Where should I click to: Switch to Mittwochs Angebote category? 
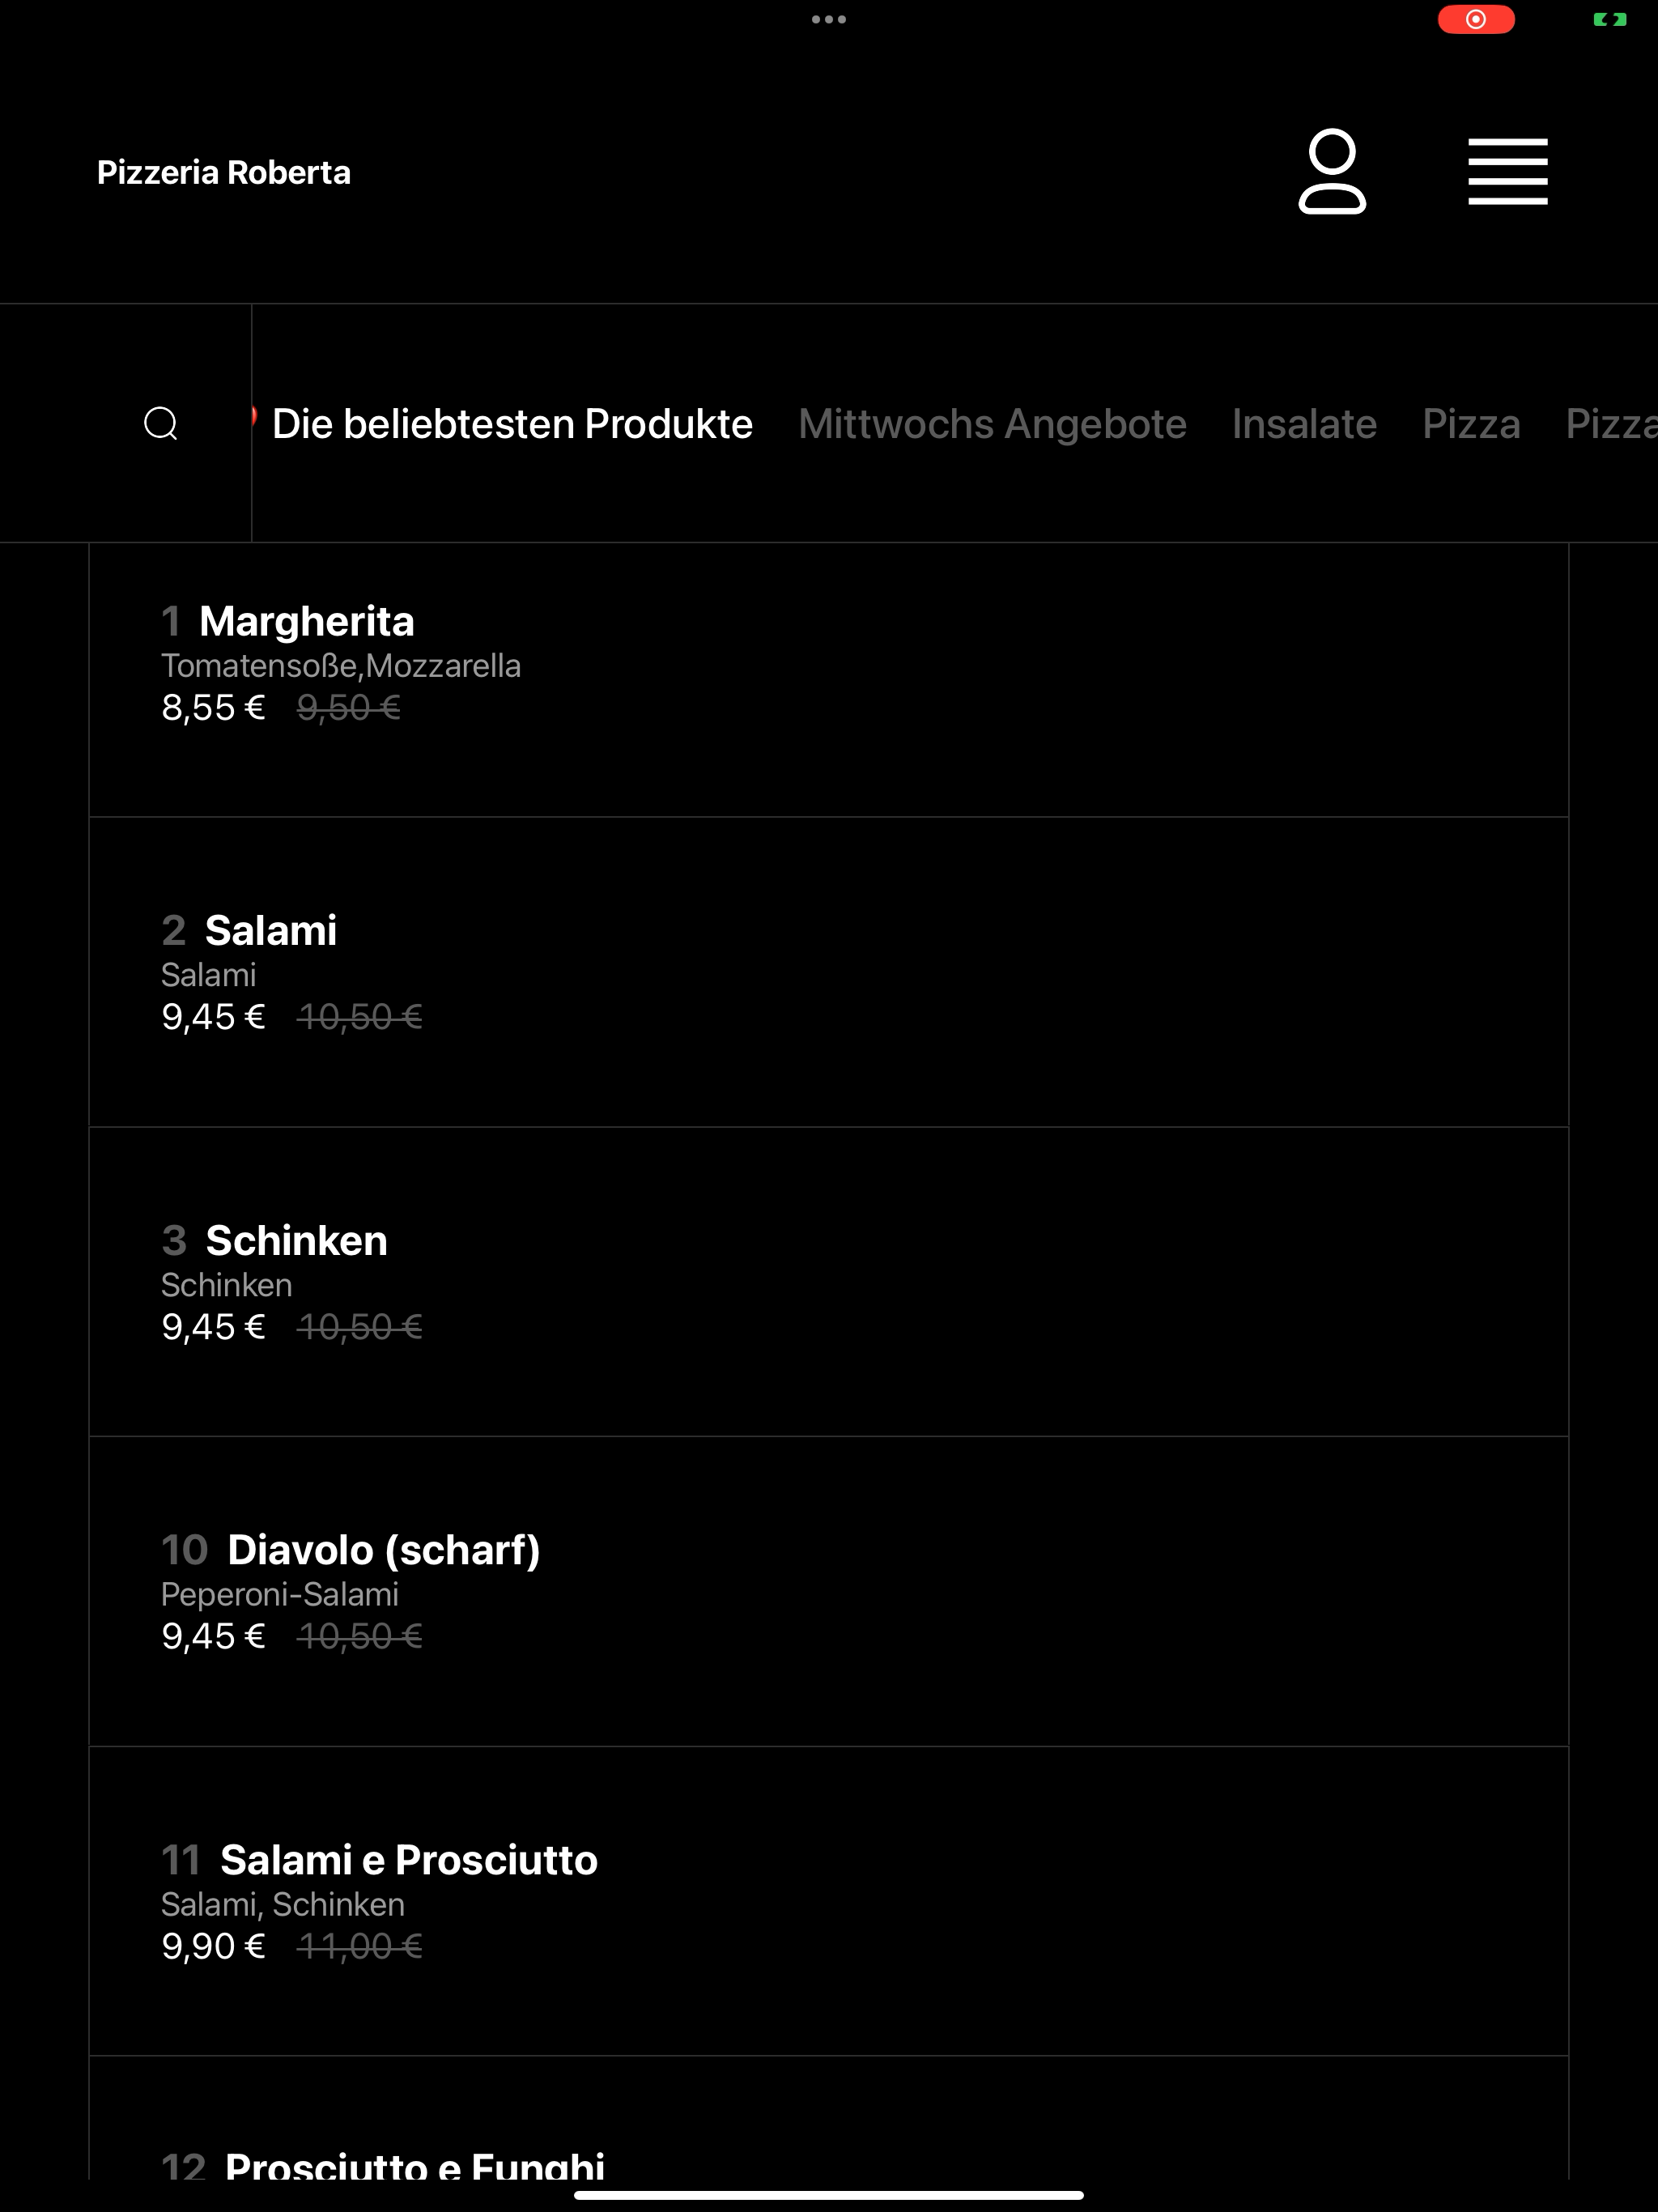[992, 423]
